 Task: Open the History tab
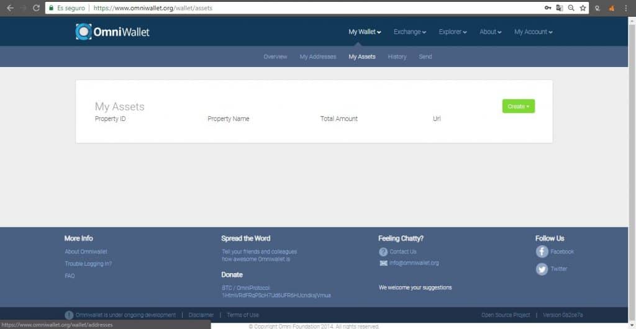click(397, 56)
